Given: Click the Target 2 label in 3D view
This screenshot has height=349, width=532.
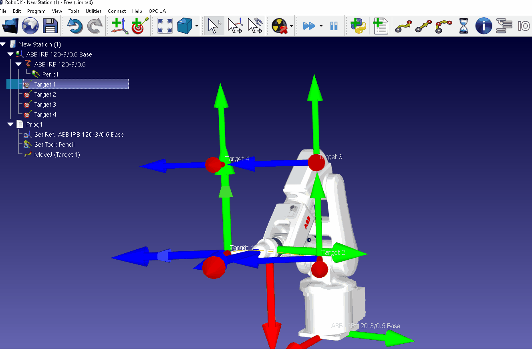Looking at the screenshot, I should tap(333, 252).
